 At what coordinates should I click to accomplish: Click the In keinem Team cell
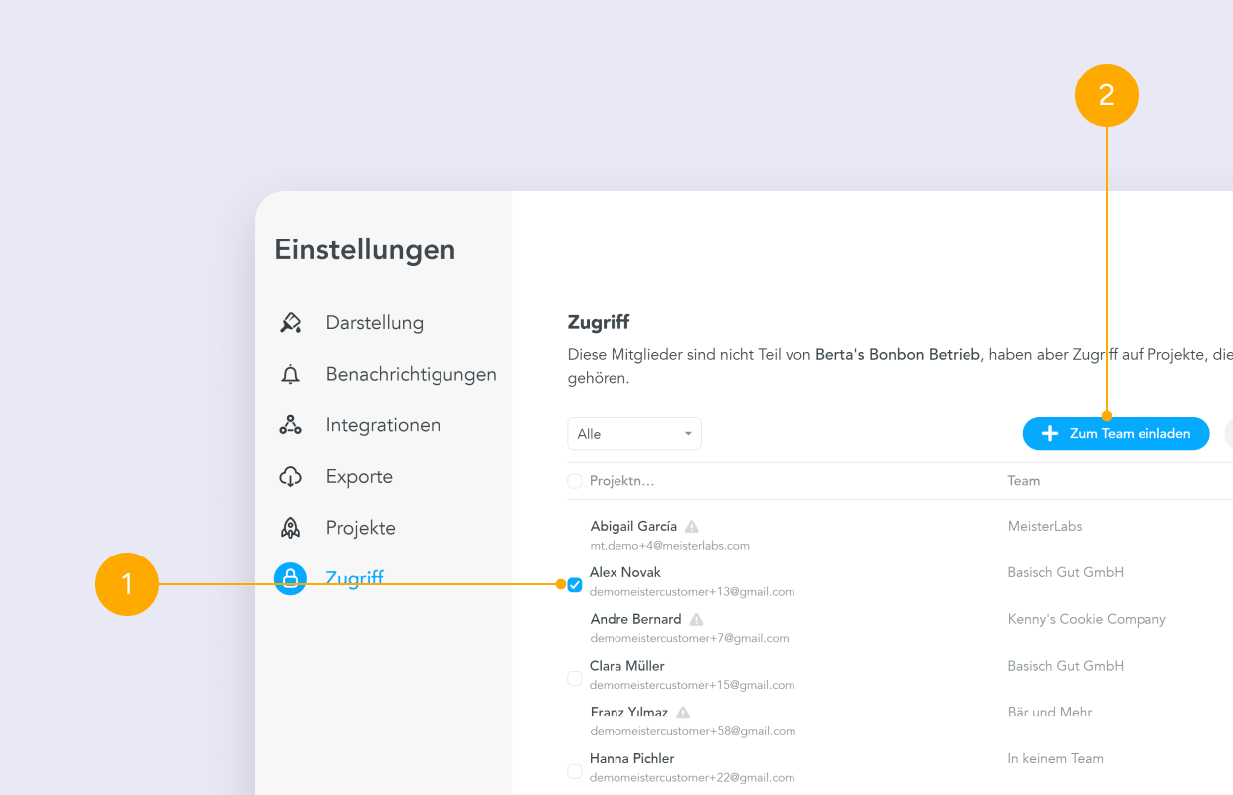click(x=1056, y=759)
